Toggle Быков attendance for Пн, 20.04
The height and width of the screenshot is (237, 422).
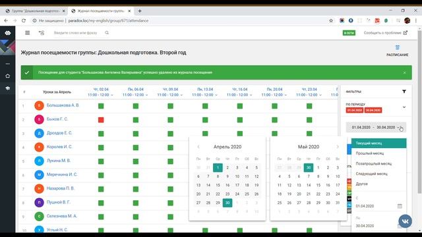(274, 120)
